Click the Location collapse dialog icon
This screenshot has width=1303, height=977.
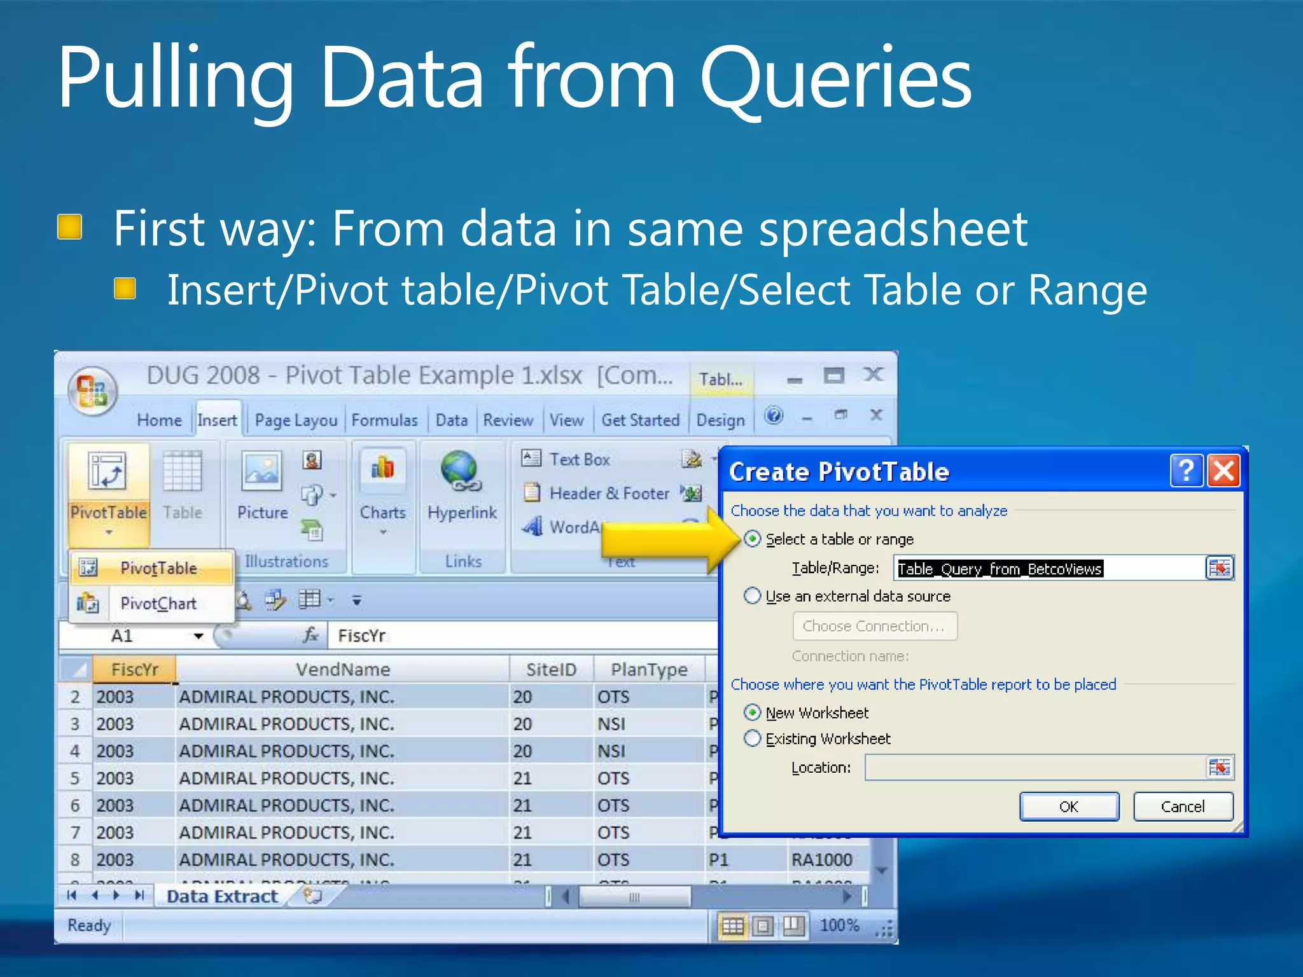point(1220,768)
